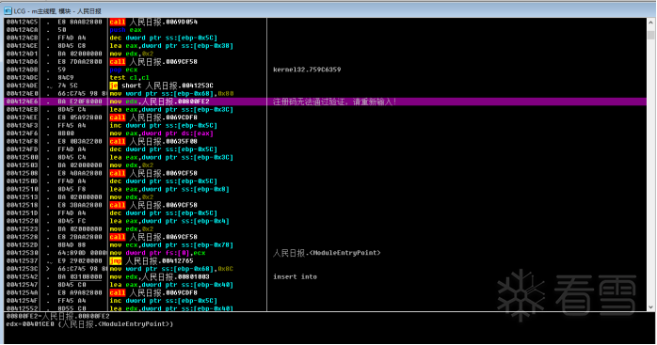Click address 00412503 'mov edx,0x2' row
The image size is (657, 345).
[22, 165]
